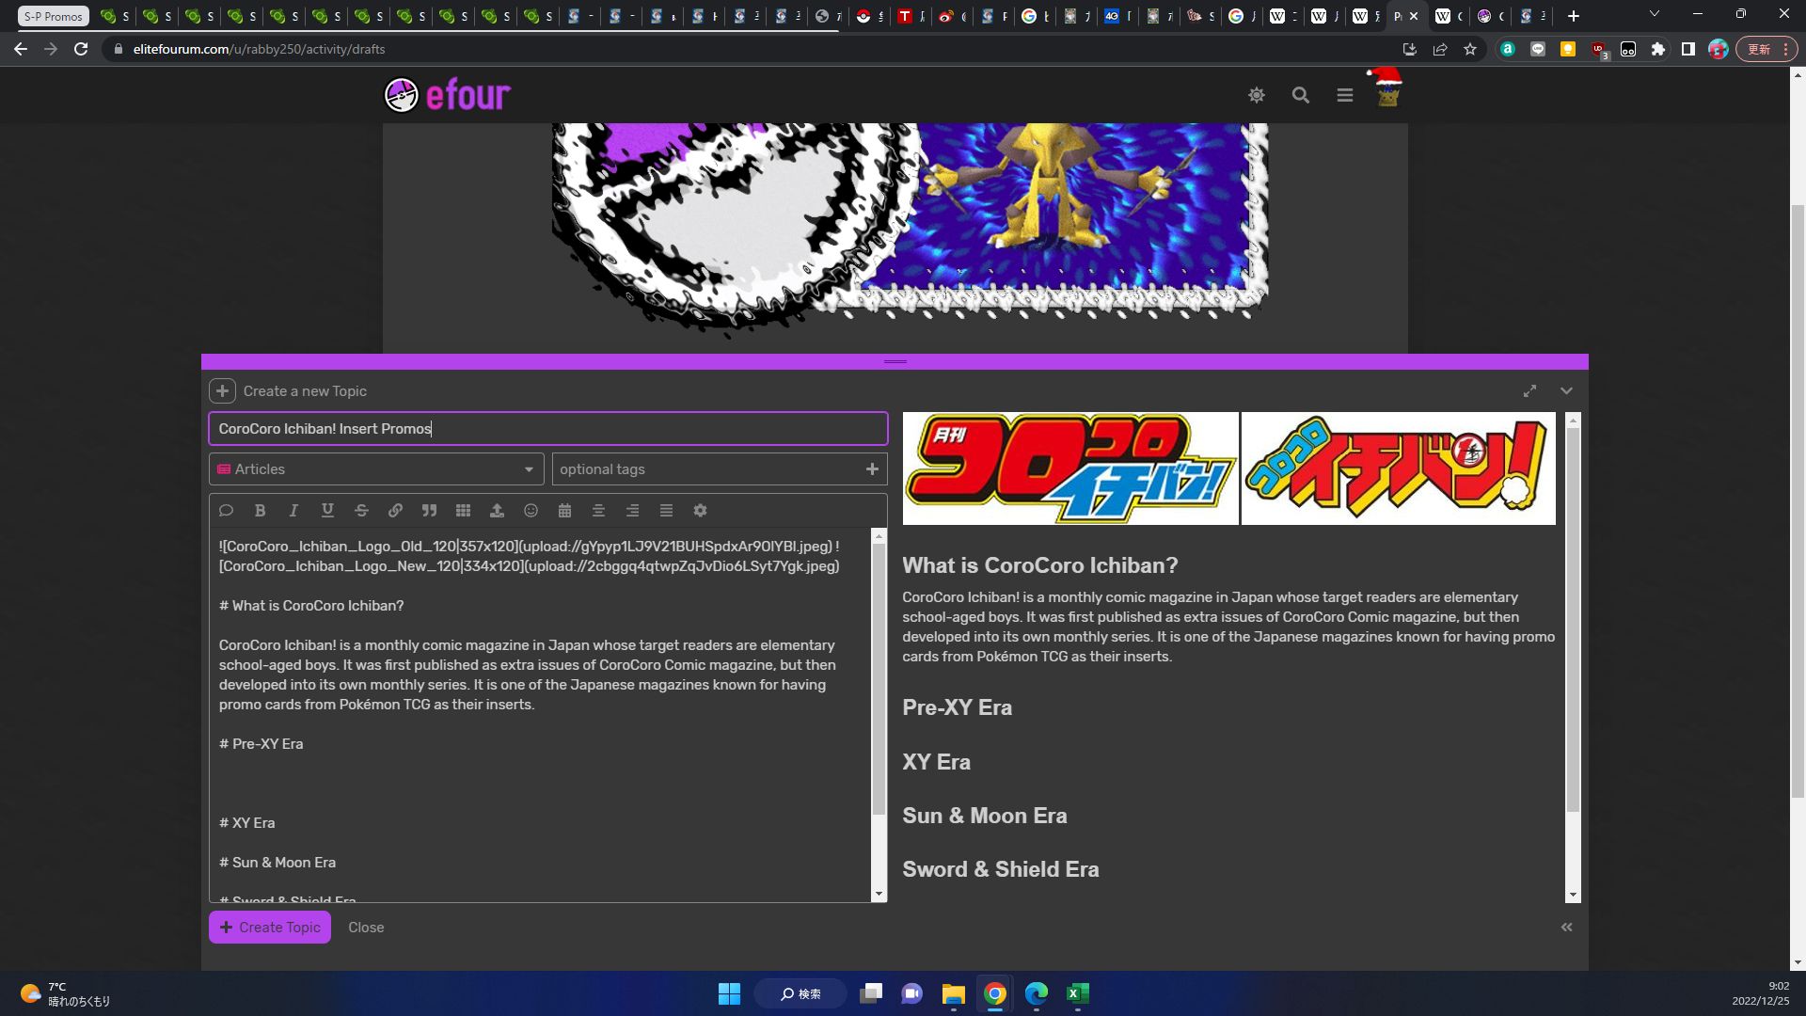
Task: Open user avatar menu with Santa hat
Action: 1386,89
